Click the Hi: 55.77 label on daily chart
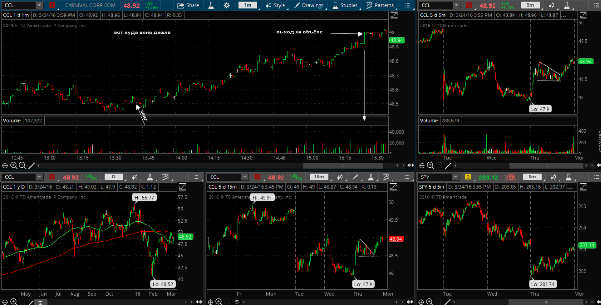601x305 pixels. (144, 197)
